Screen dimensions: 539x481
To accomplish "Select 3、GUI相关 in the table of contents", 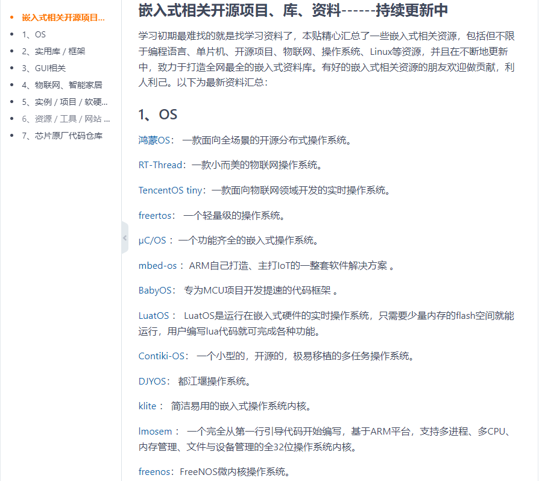I will coord(43,68).
